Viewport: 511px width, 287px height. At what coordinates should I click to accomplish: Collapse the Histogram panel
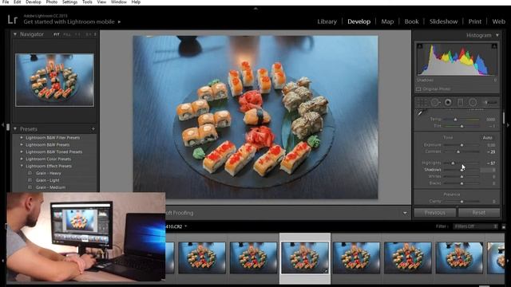point(497,35)
